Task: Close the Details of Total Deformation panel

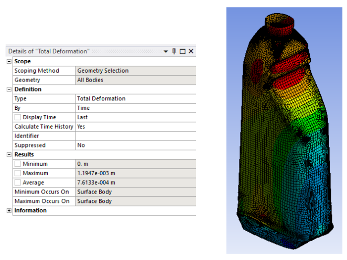Action: click(191, 51)
